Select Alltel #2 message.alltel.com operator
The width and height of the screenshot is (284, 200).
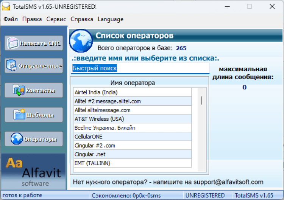(x=133, y=101)
